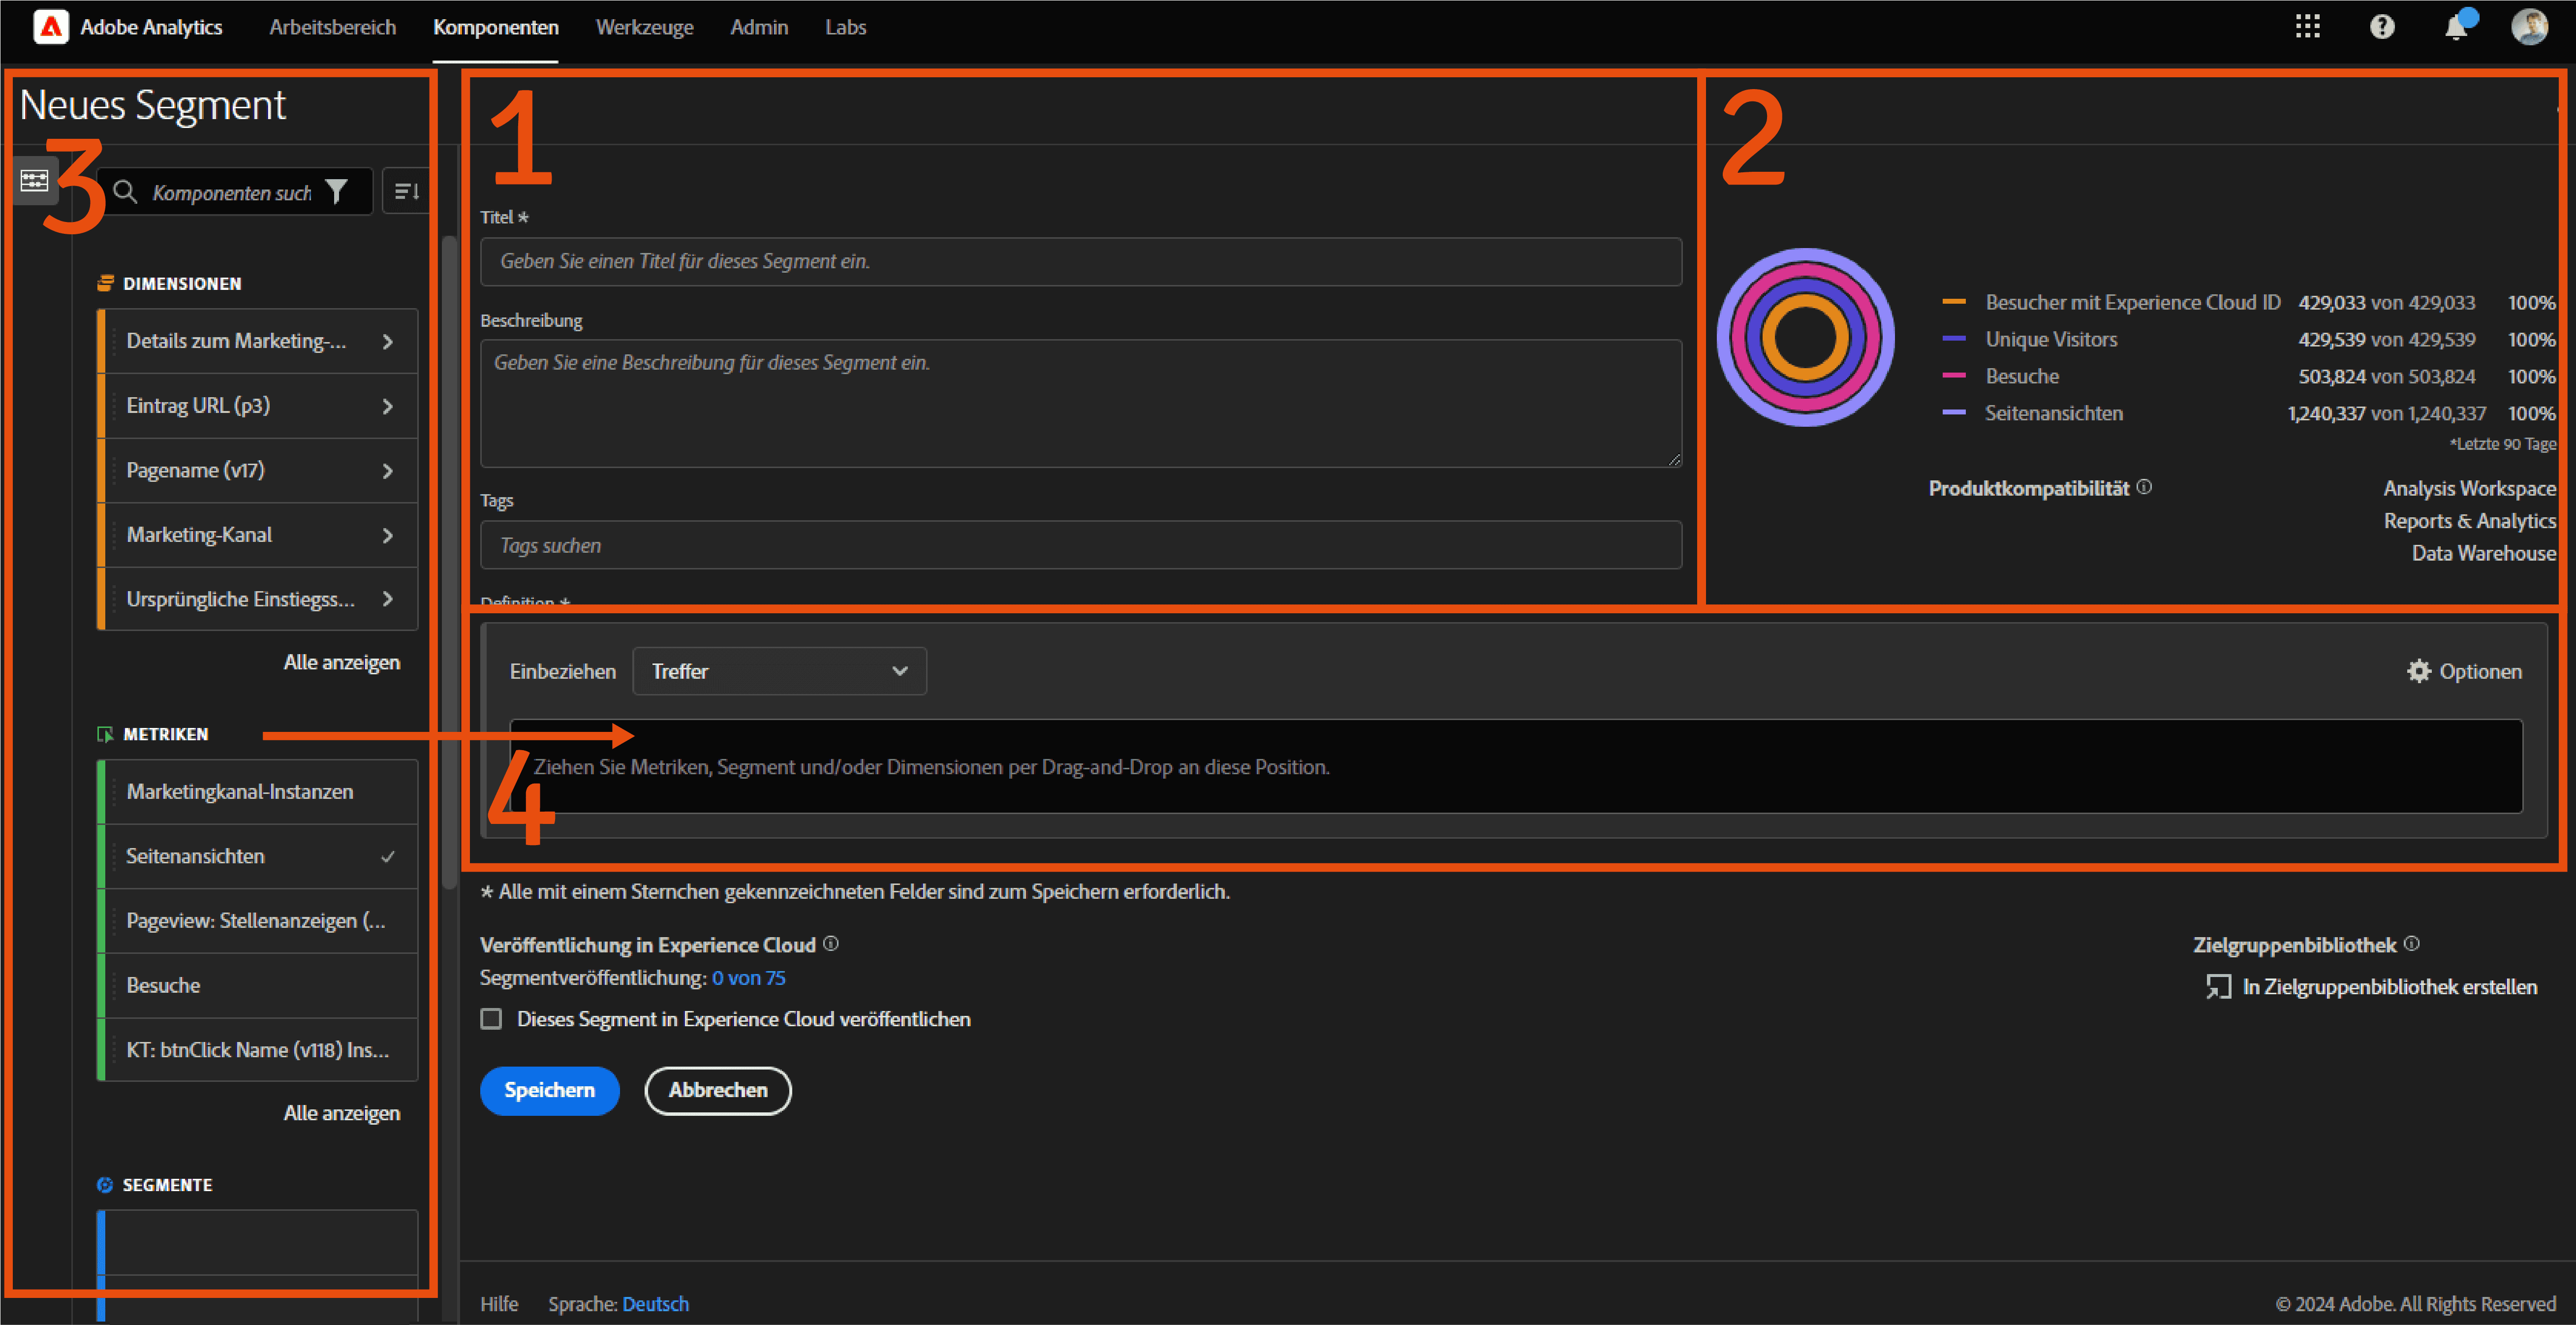Select the KT: btnClick Name (v118) metric

[258, 1049]
